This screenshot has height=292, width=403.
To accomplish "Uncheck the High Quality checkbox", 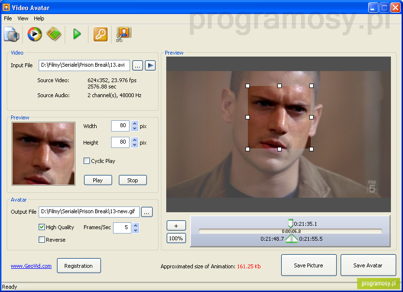I will pos(42,227).
